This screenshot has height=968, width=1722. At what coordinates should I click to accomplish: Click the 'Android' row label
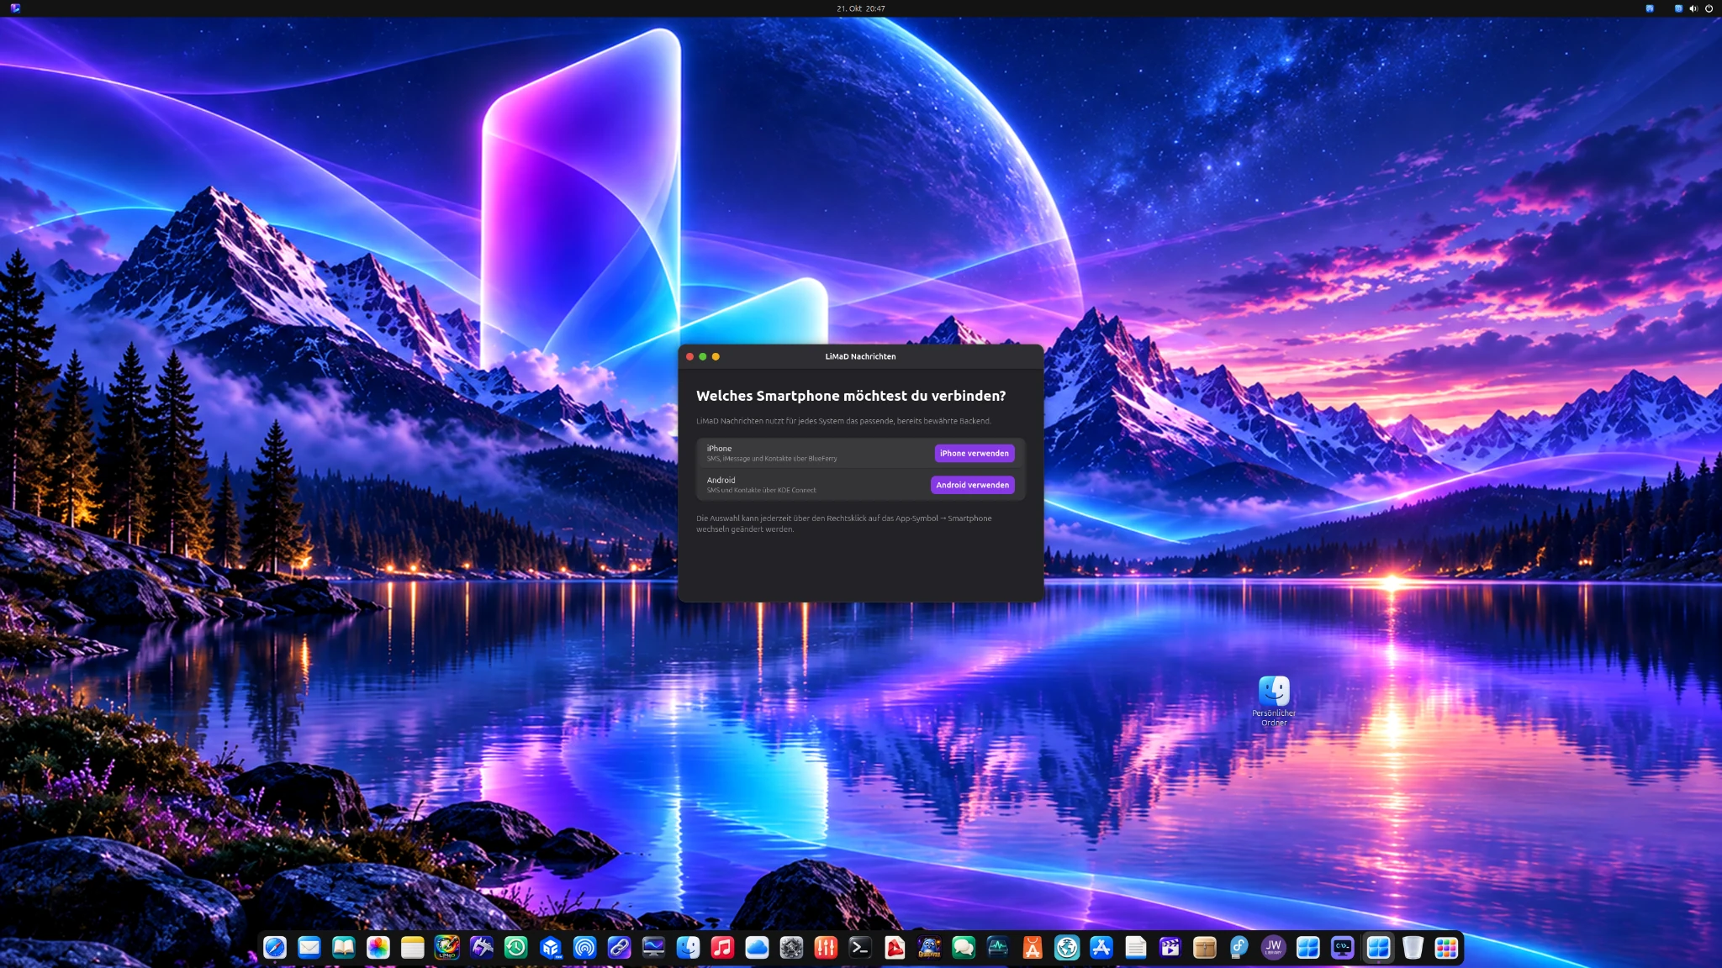(x=721, y=481)
